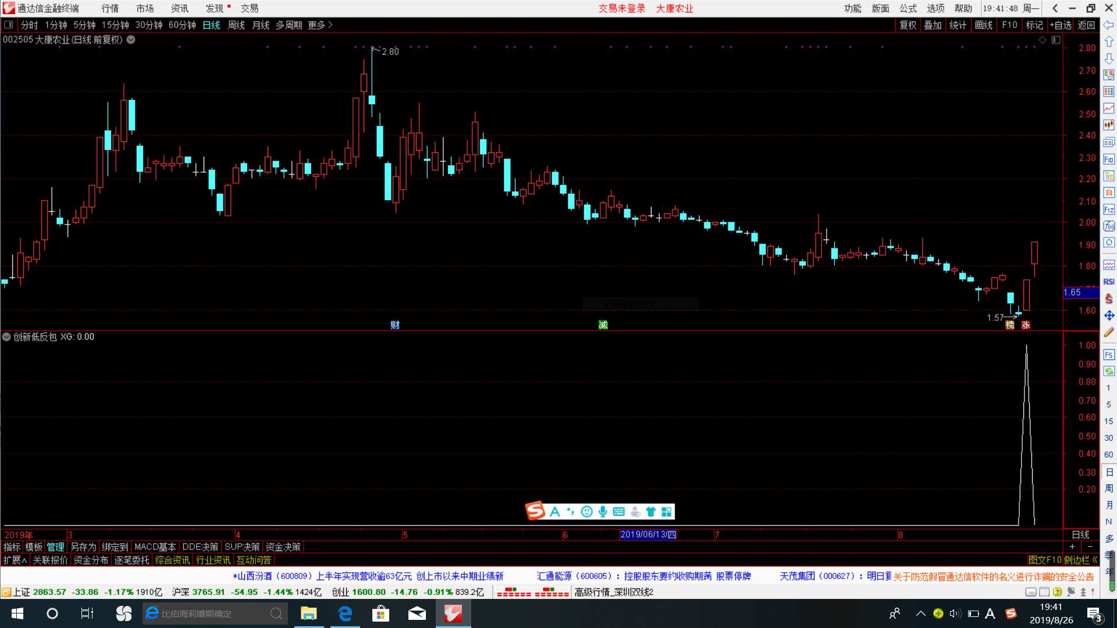Toggle the panel layout icon near price axis
1117x628 pixels.
pyautogui.click(x=1056, y=40)
